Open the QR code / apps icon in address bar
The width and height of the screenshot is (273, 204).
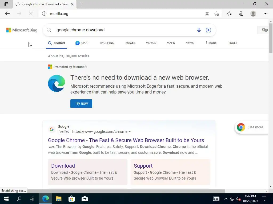coord(207,14)
